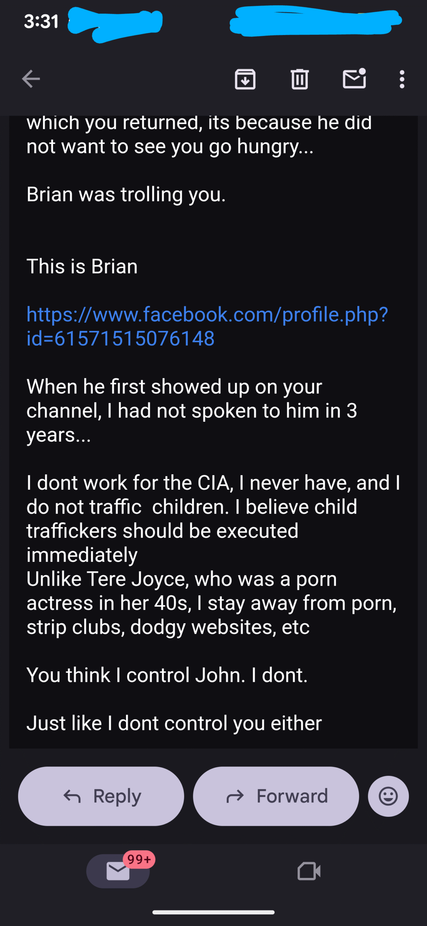Tap the home gesture bar
Viewport: 427px width, 926px height.
(213, 912)
